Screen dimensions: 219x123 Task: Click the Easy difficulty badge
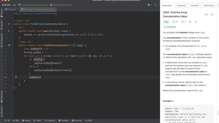pyautogui.click(x=166, y=22)
